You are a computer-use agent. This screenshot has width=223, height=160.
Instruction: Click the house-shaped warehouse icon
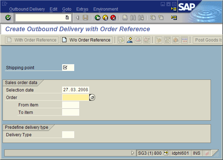click(176, 40)
